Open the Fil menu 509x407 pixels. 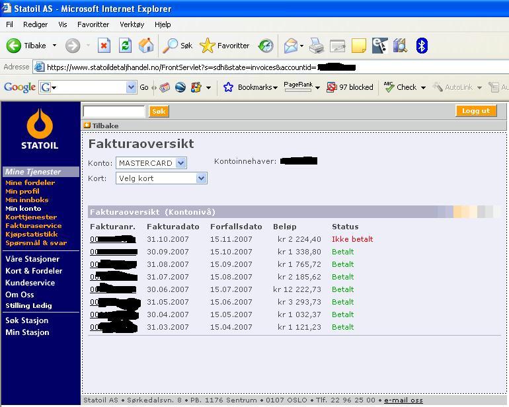[x=9, y=24]
